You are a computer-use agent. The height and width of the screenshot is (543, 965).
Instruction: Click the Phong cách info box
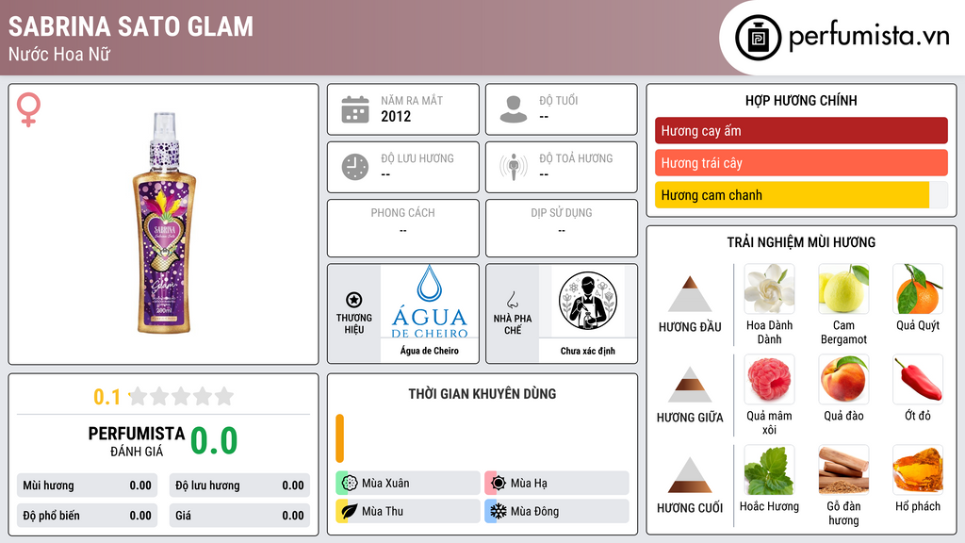[x=403, y=228]
